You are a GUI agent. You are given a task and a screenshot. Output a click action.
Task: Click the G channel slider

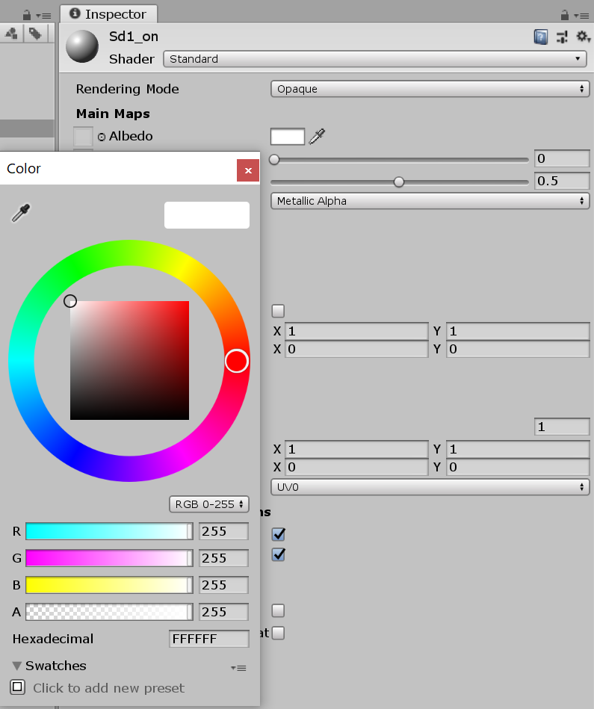tap(109, 558)
